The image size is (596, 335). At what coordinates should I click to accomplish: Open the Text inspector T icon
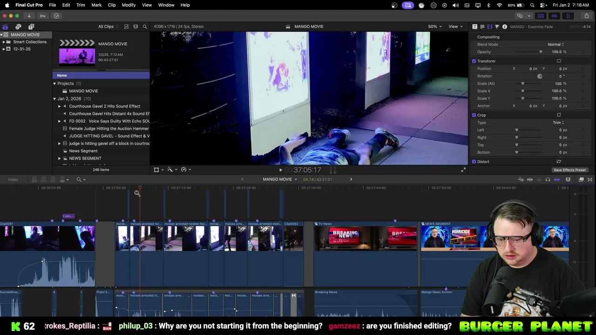tap(474, 27)
